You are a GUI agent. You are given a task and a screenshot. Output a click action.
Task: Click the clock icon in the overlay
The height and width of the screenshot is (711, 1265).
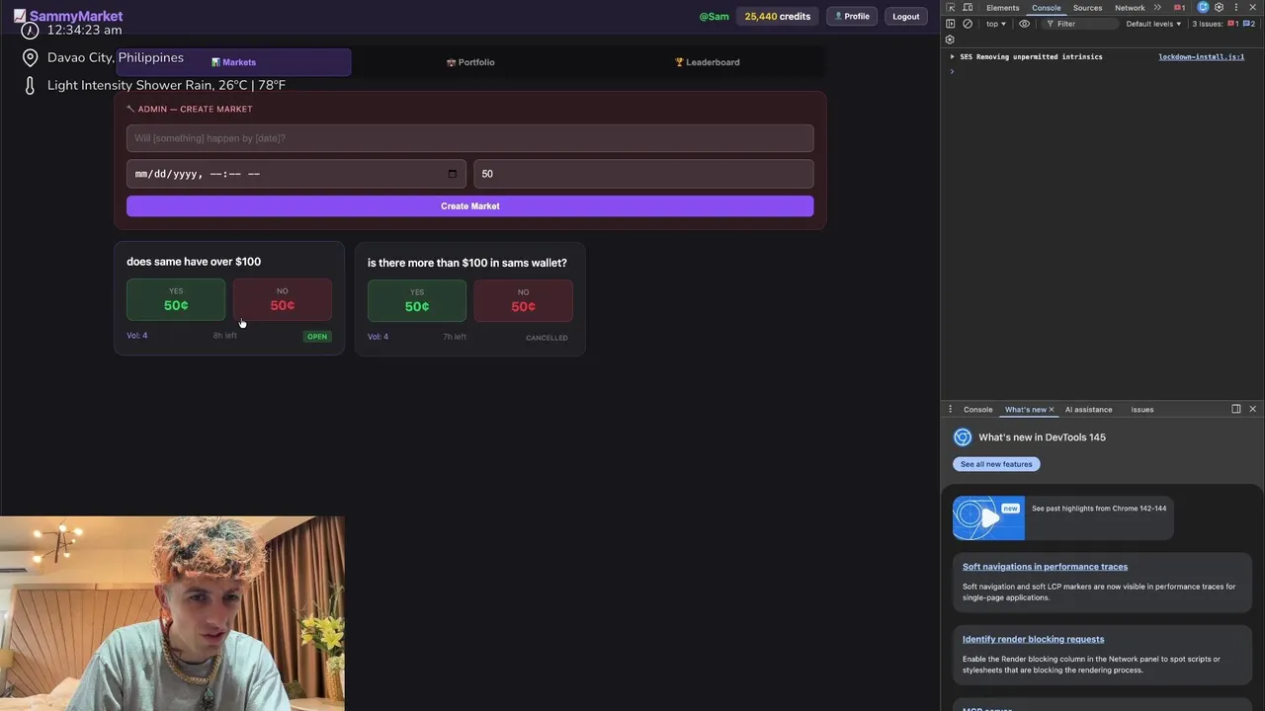[30, 31]
